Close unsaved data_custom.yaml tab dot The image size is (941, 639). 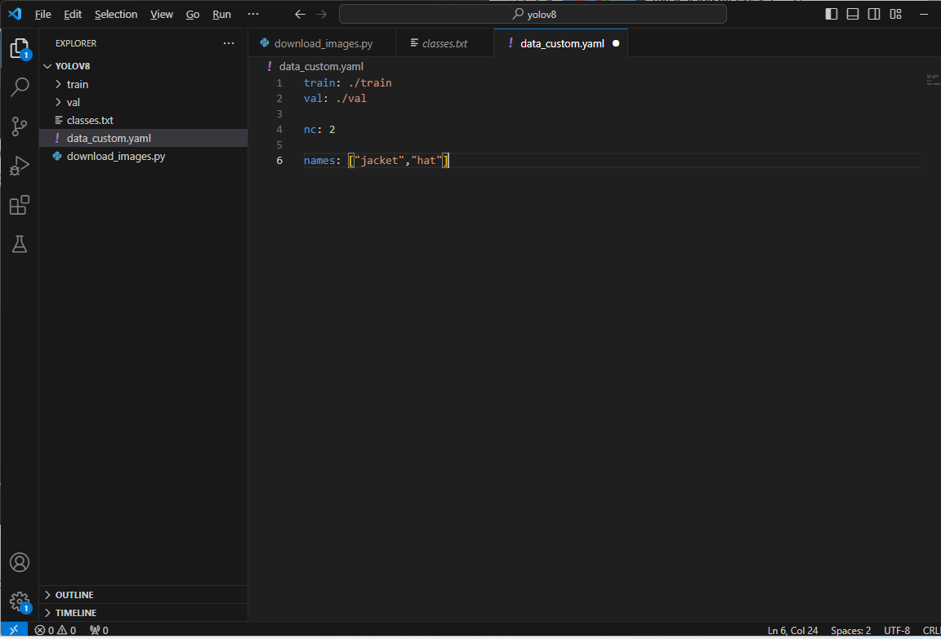[616, 43]
